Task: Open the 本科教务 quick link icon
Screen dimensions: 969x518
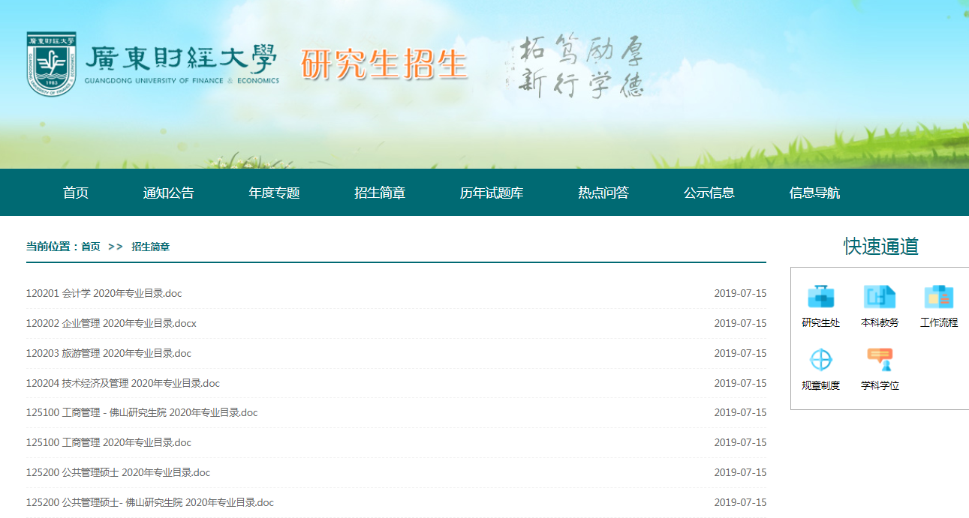Action: [x=879, y=298]
